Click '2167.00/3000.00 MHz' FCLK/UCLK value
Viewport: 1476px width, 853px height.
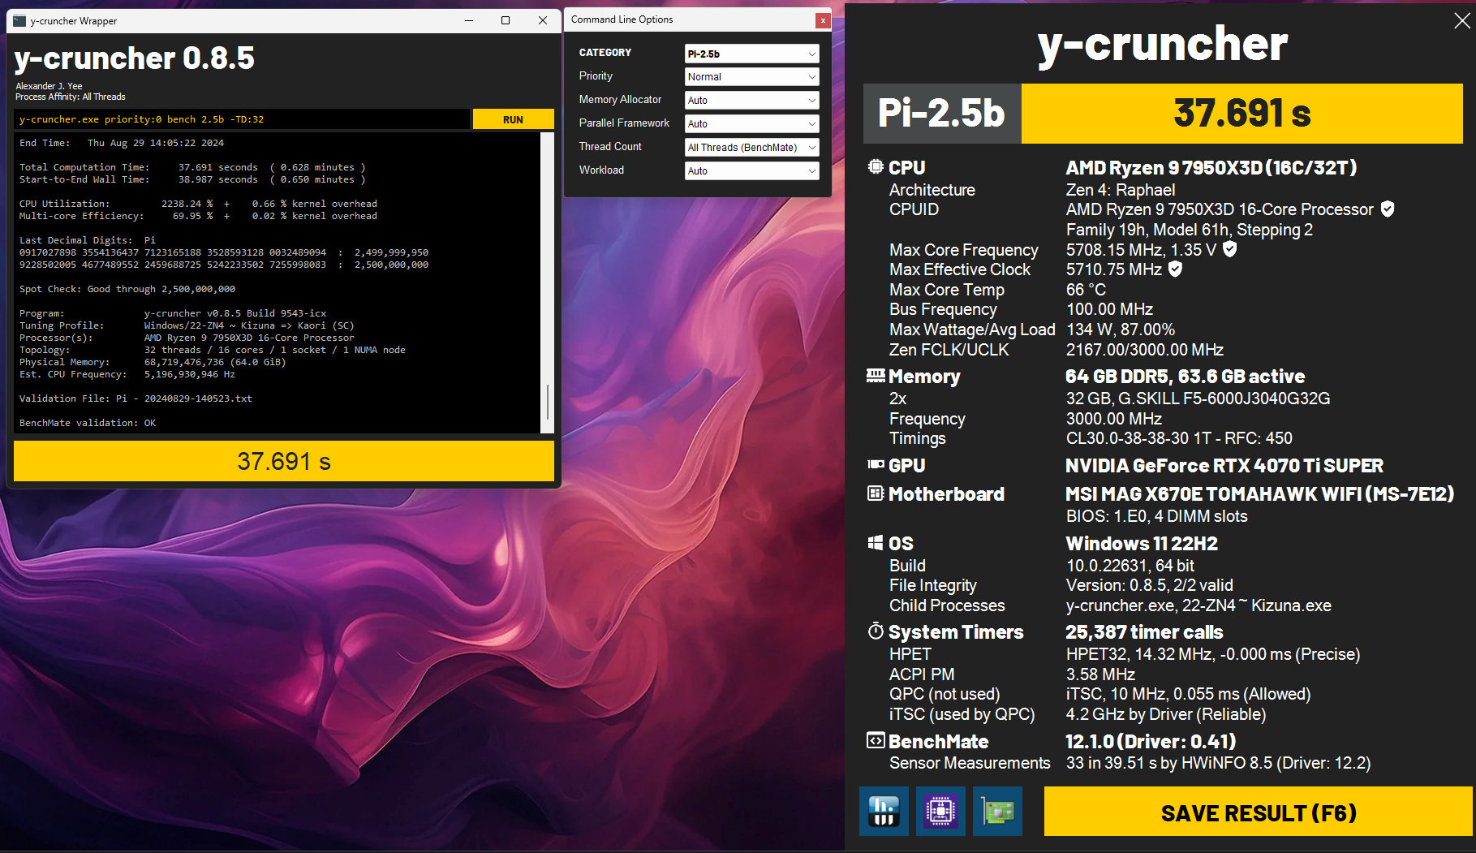pos(1144,350)
